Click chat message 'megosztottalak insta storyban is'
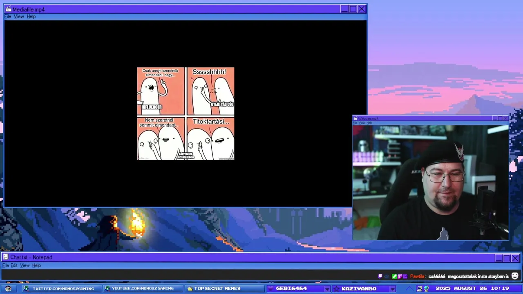This screenshot has height=294, width=523. point(478,276)
